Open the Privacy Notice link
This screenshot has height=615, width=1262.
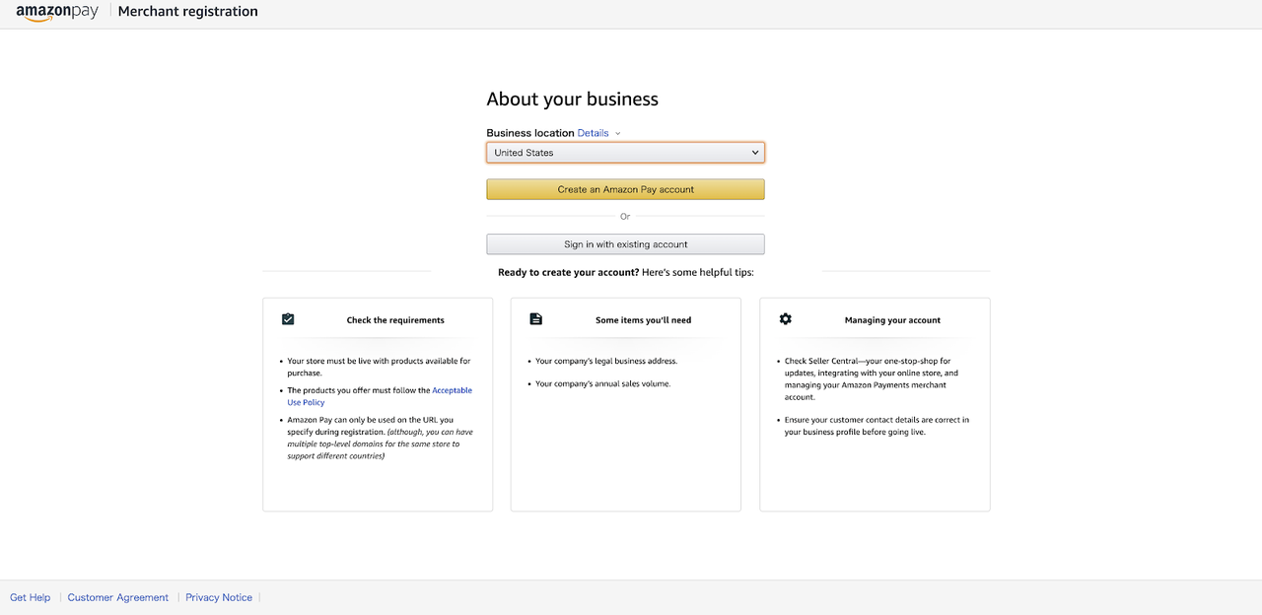pos(219,597)
